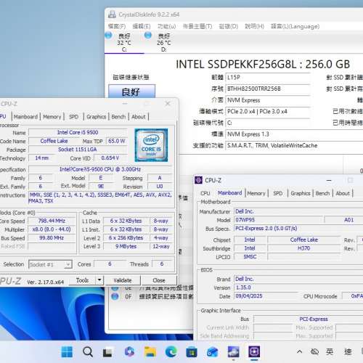The width and height of the screenshot is (363, 363).
Task: Switch to Memory tab in left CPU-Z
Action: [x=52, y=117]
